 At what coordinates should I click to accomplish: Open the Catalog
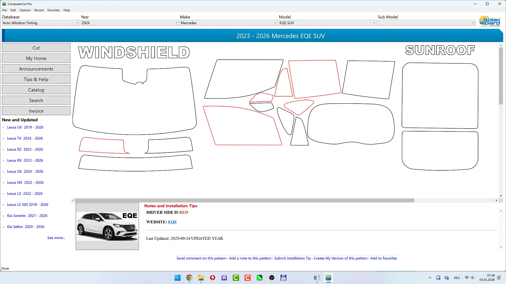(x=36, y=90)
